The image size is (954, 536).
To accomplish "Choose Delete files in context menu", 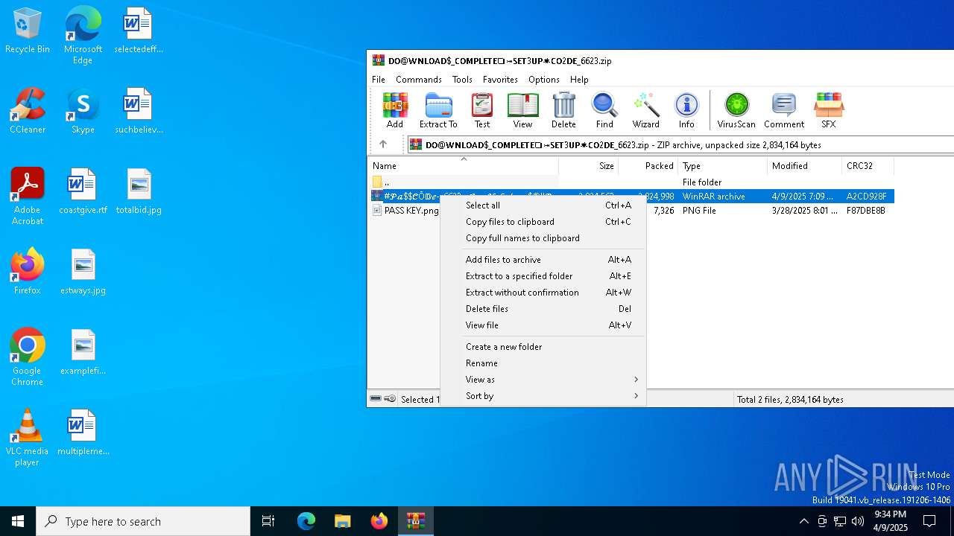I will tap(543, 309).
